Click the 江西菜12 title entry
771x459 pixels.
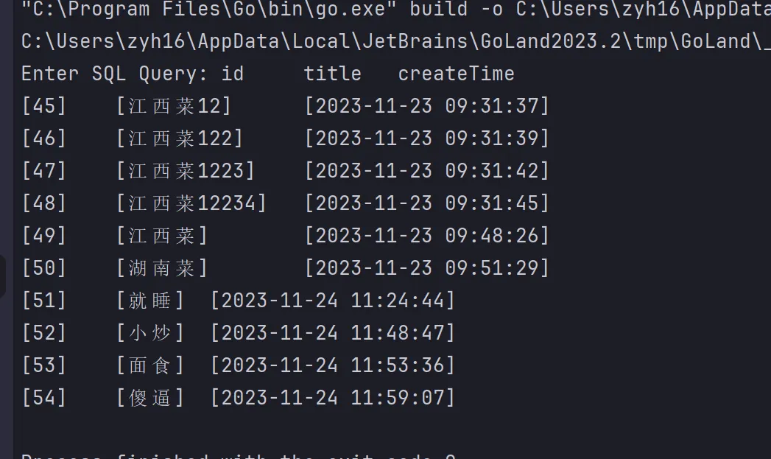[174, 106]
